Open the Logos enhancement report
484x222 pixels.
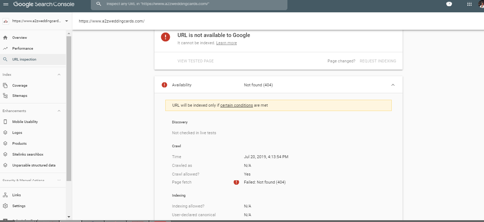point(17,133)
